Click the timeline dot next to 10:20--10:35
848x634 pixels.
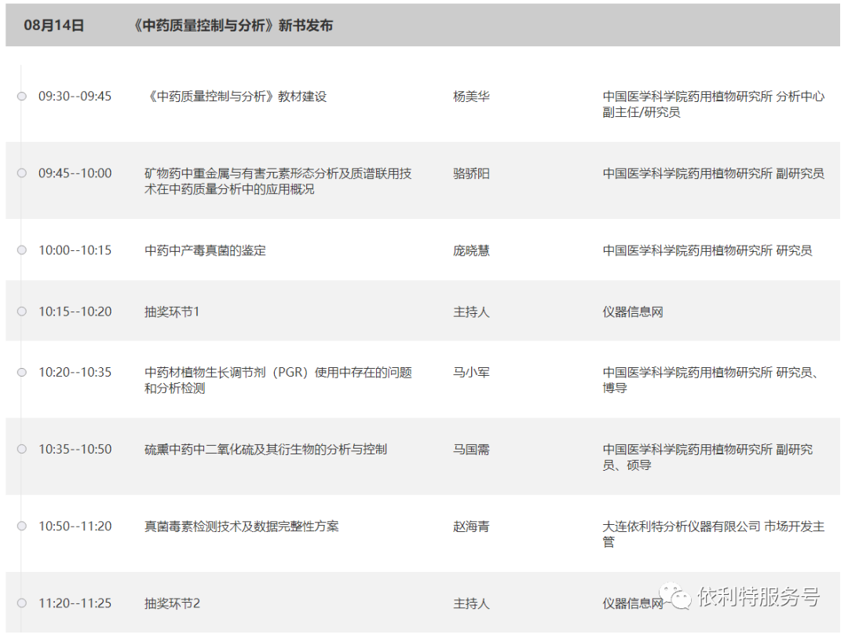(22, 373)
